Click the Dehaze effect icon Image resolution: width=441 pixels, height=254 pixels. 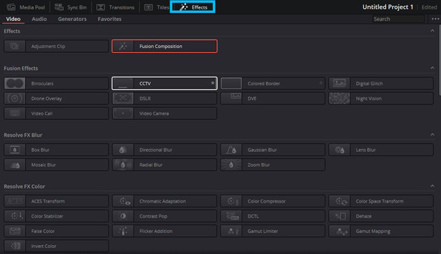[x=339, y=216]
